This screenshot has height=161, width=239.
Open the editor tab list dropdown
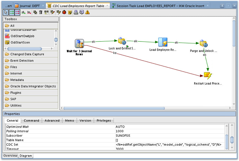(x=234, y=6)
